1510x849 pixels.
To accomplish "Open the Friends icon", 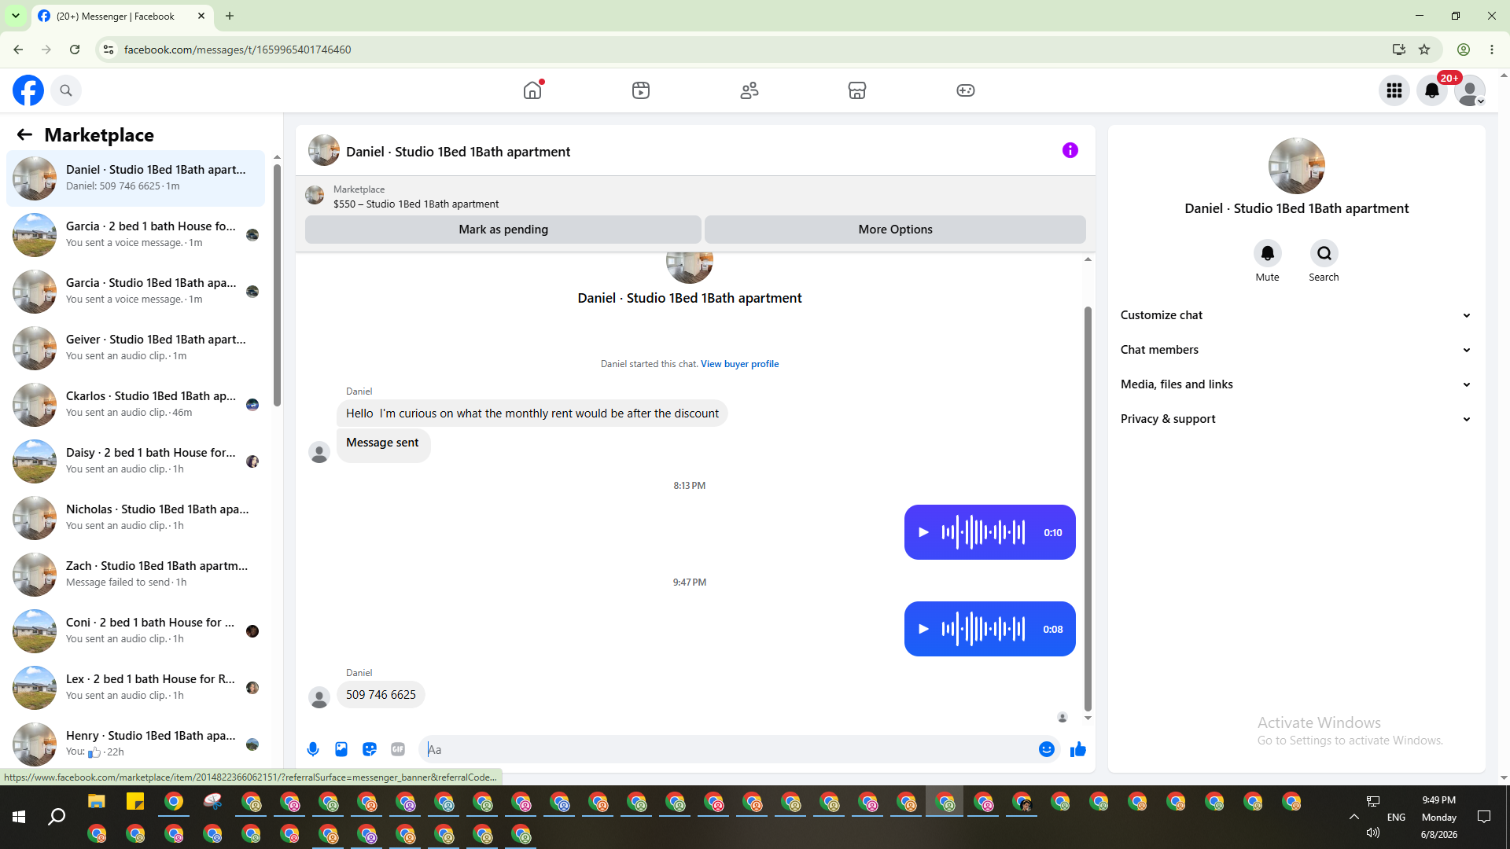I will (x=749, y=90).
